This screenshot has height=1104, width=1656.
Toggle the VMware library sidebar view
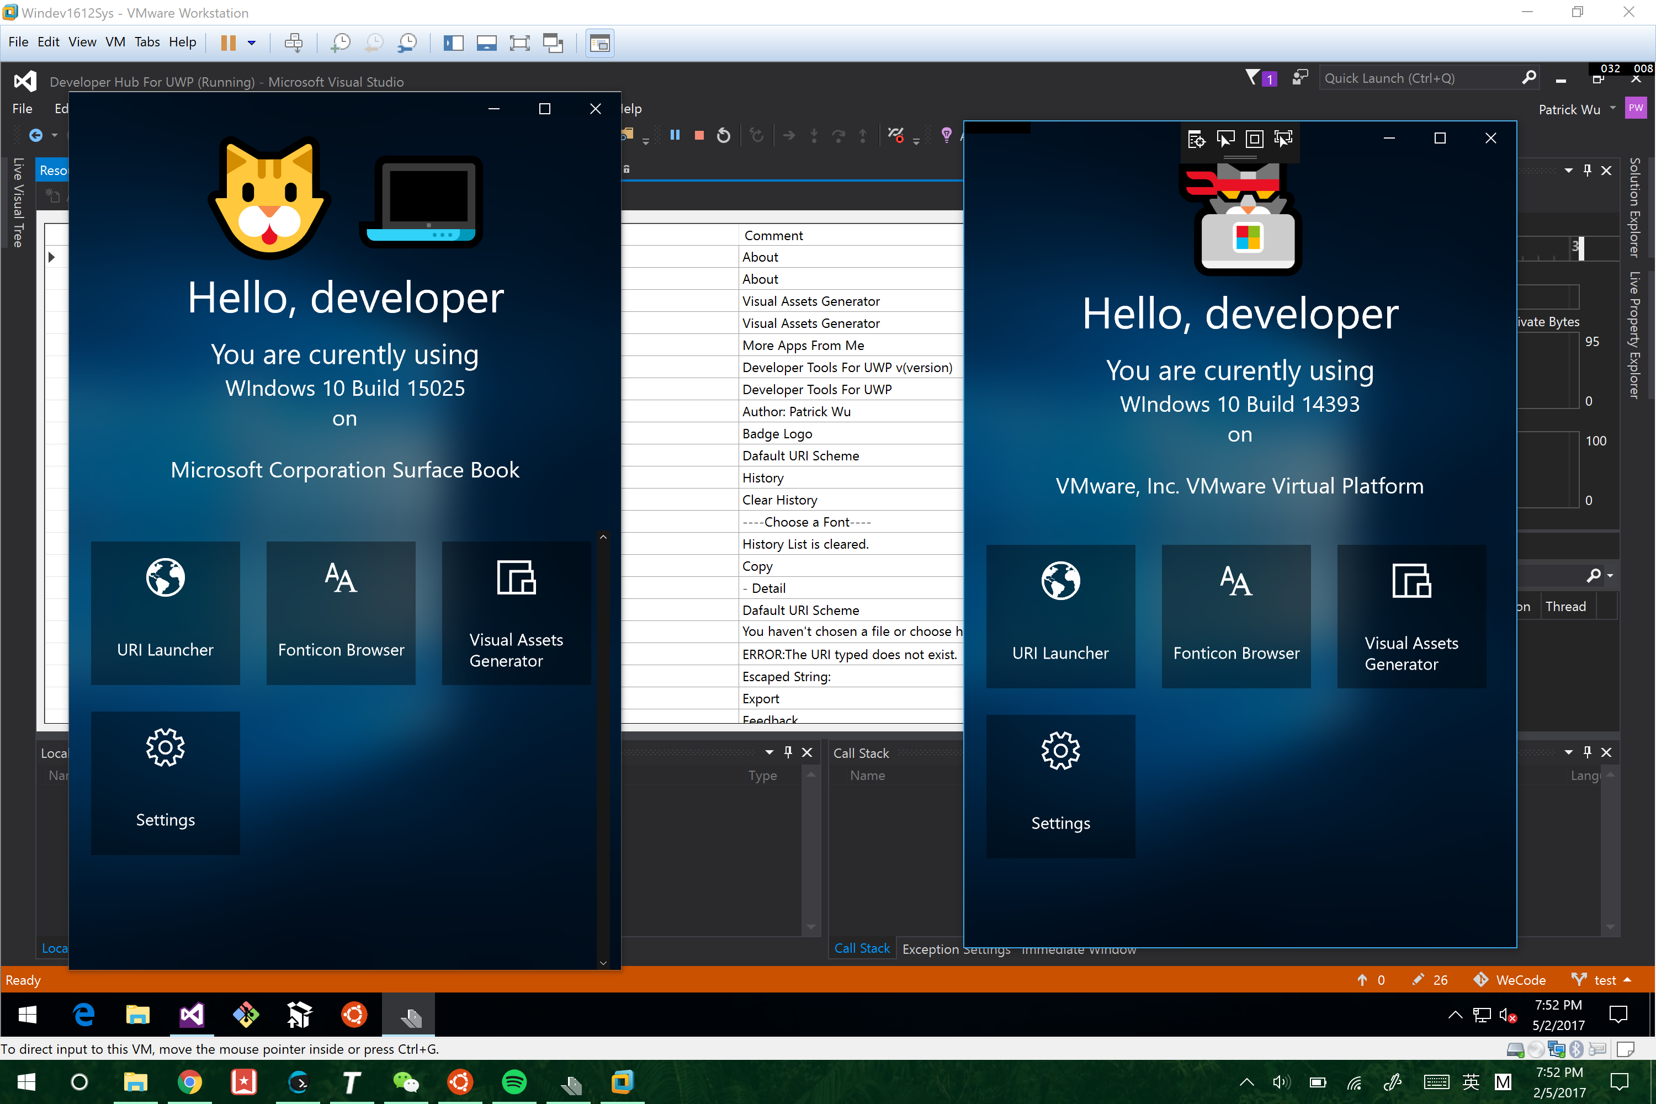453,43
